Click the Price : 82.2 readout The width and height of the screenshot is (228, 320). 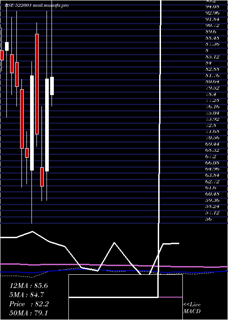(29, 304)
